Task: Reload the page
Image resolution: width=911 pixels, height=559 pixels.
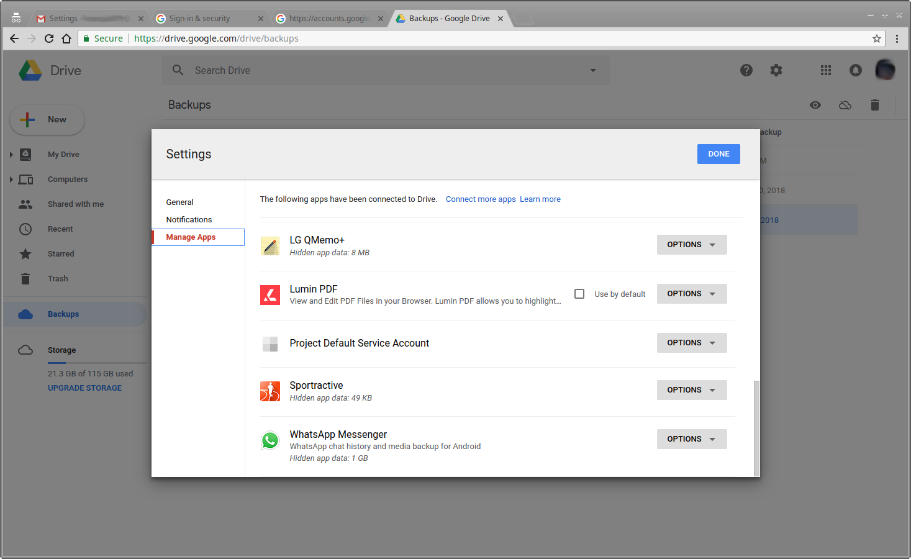Action: (x=49, y=39)
